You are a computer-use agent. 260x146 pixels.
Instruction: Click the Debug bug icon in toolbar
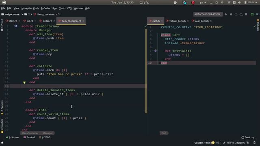[231, 15]
